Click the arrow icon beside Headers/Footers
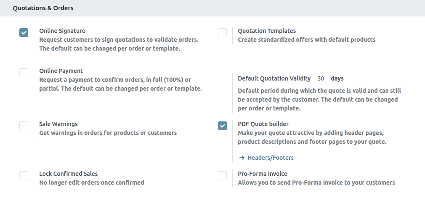Screen dimensions: 425x207 242,158
